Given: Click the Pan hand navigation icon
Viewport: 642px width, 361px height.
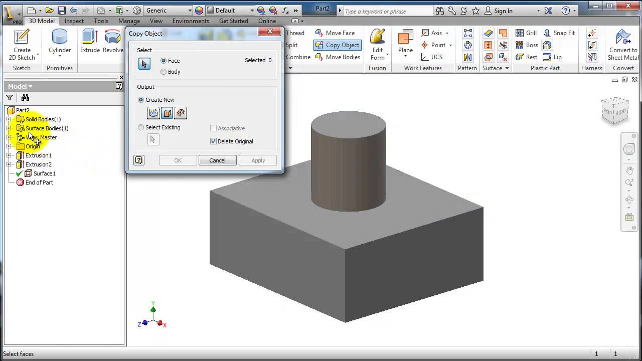Looking at the screenshot, I should click(x=629, y=170).
